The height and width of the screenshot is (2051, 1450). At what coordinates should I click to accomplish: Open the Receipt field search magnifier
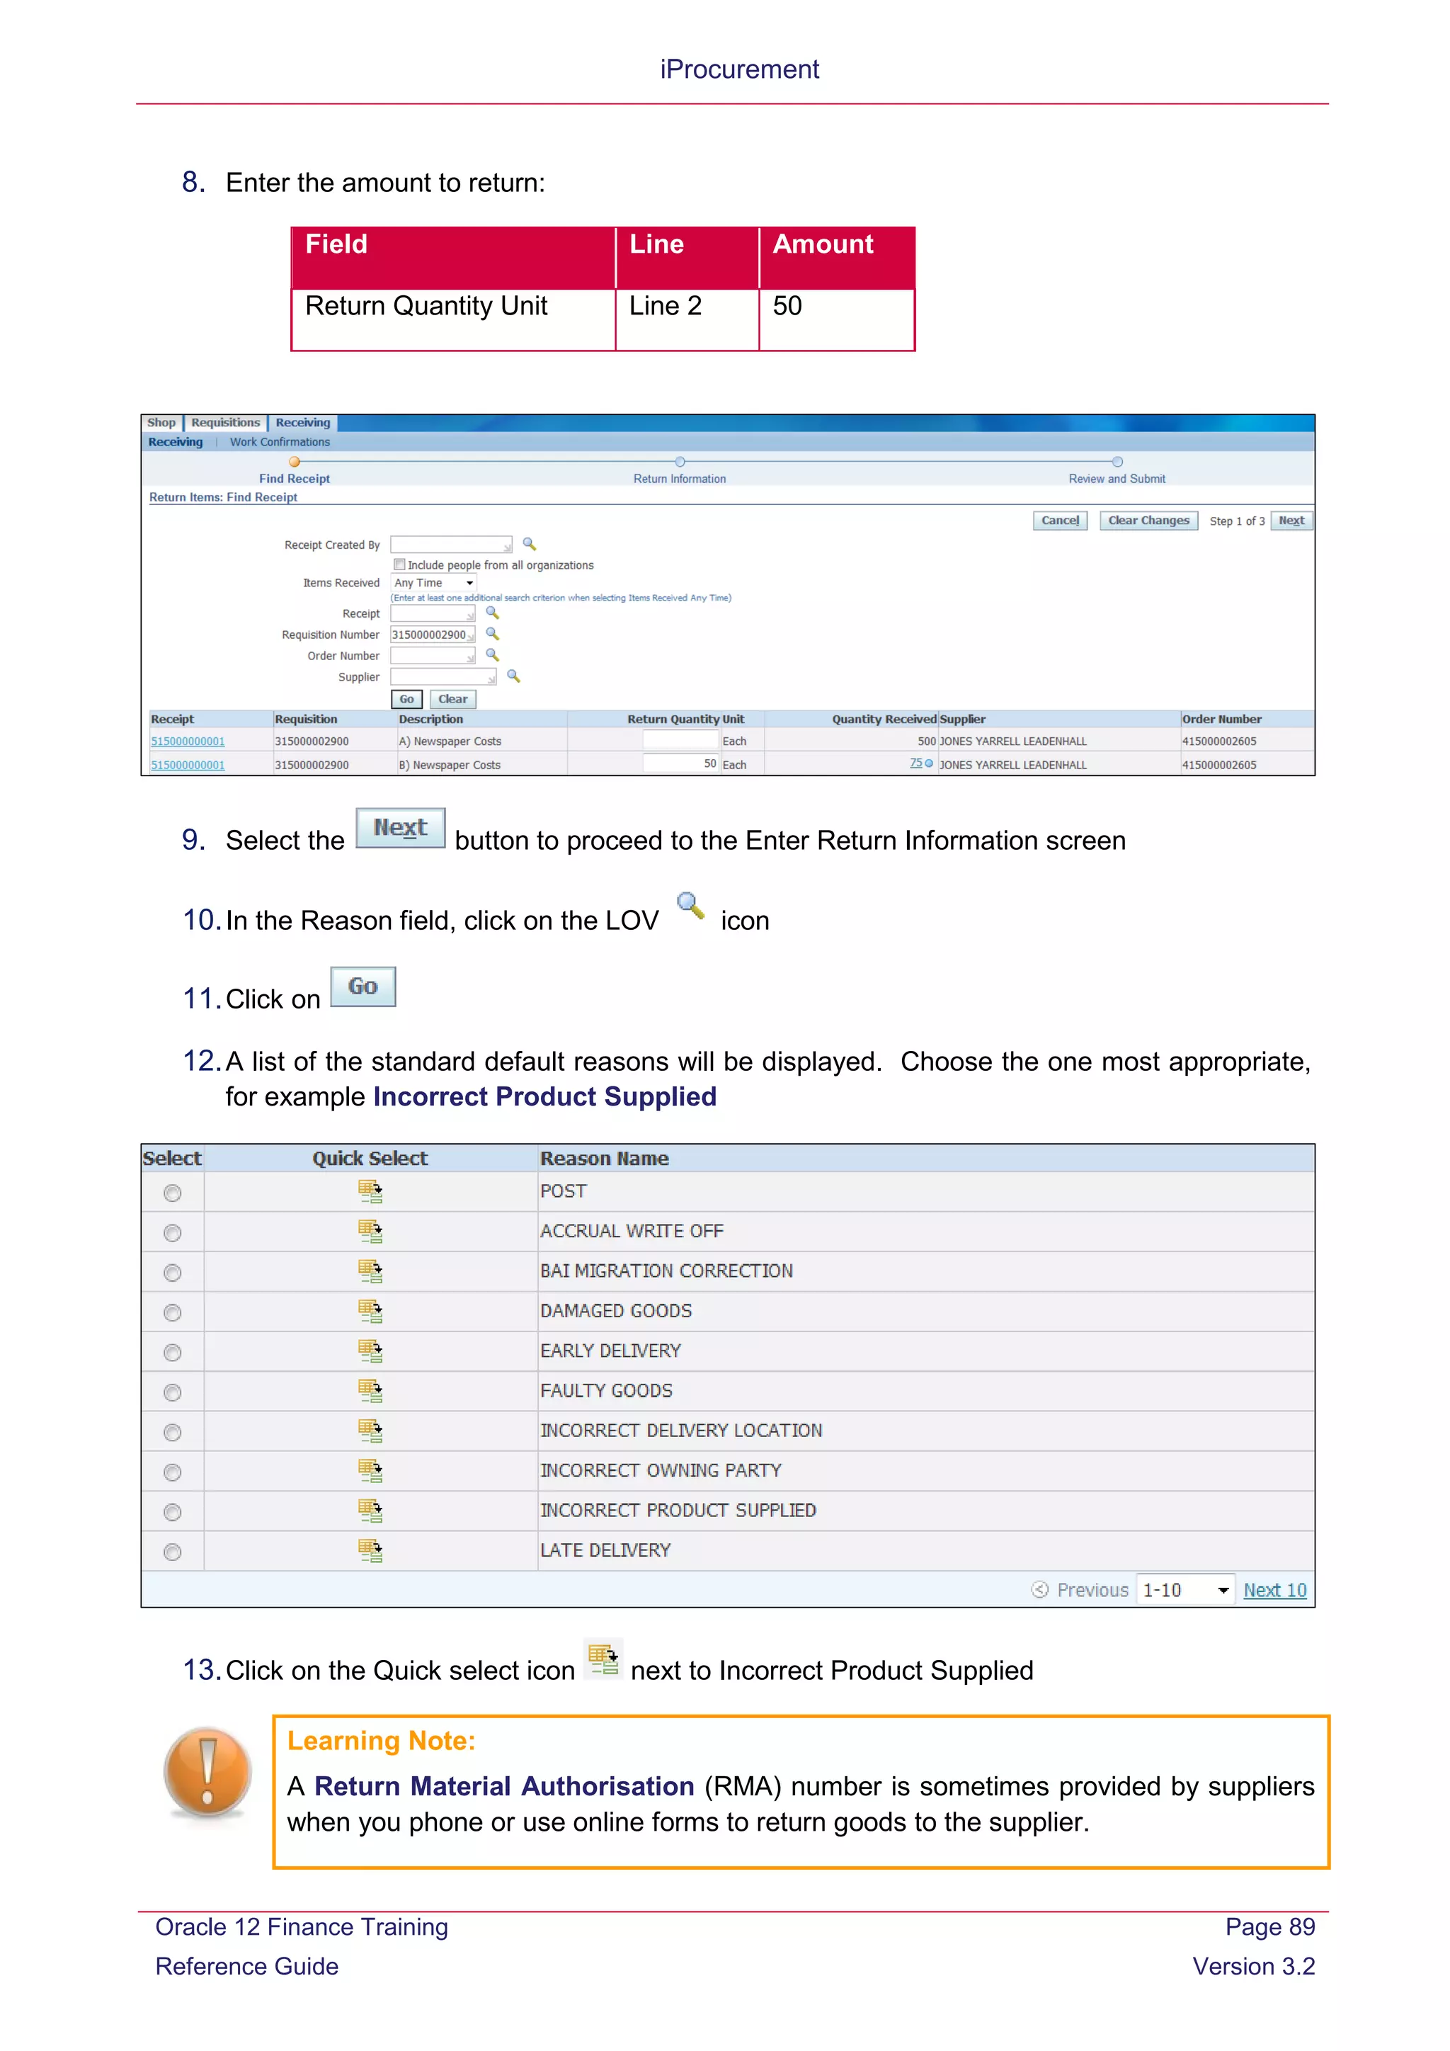(x=492, y=613)
